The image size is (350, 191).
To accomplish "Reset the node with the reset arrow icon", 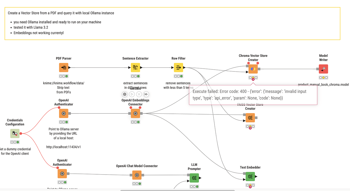I will click(x=146, y=94).
